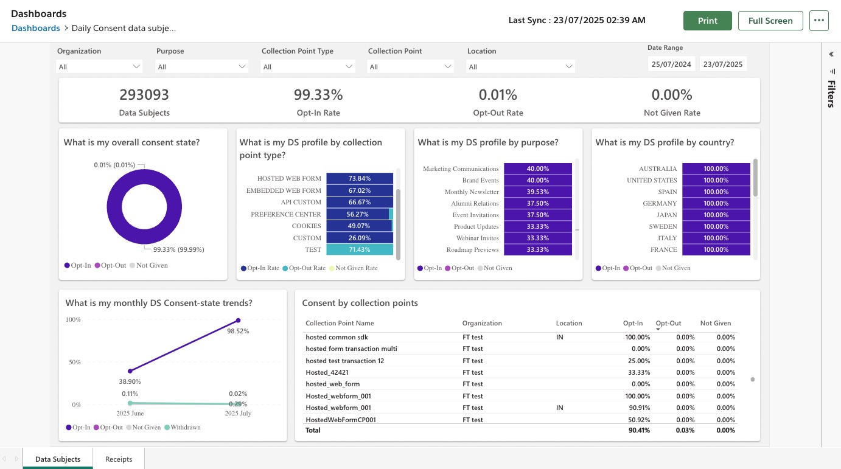841x469 pixels.
Task: Toggle Not Given legend on country profile chart
Action: pyautogui.click(x=675, y=268)
